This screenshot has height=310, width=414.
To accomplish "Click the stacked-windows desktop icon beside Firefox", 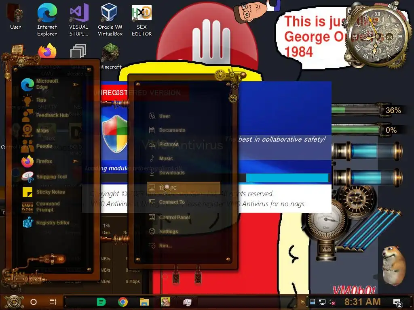I will 78,50.
